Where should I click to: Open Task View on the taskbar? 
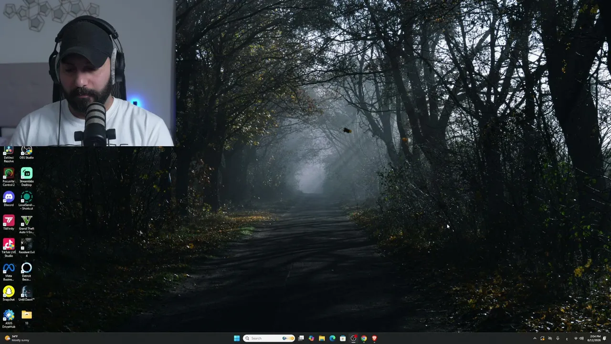(301, 338)
